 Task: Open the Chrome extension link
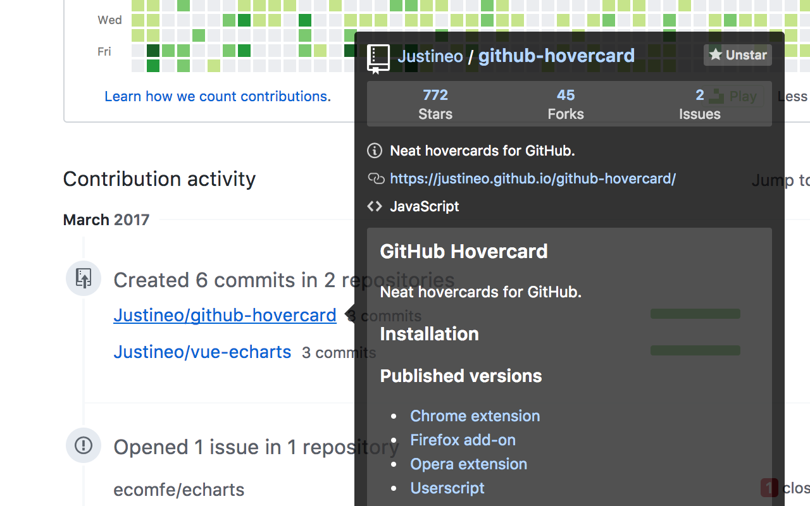(x=475, y=416)
